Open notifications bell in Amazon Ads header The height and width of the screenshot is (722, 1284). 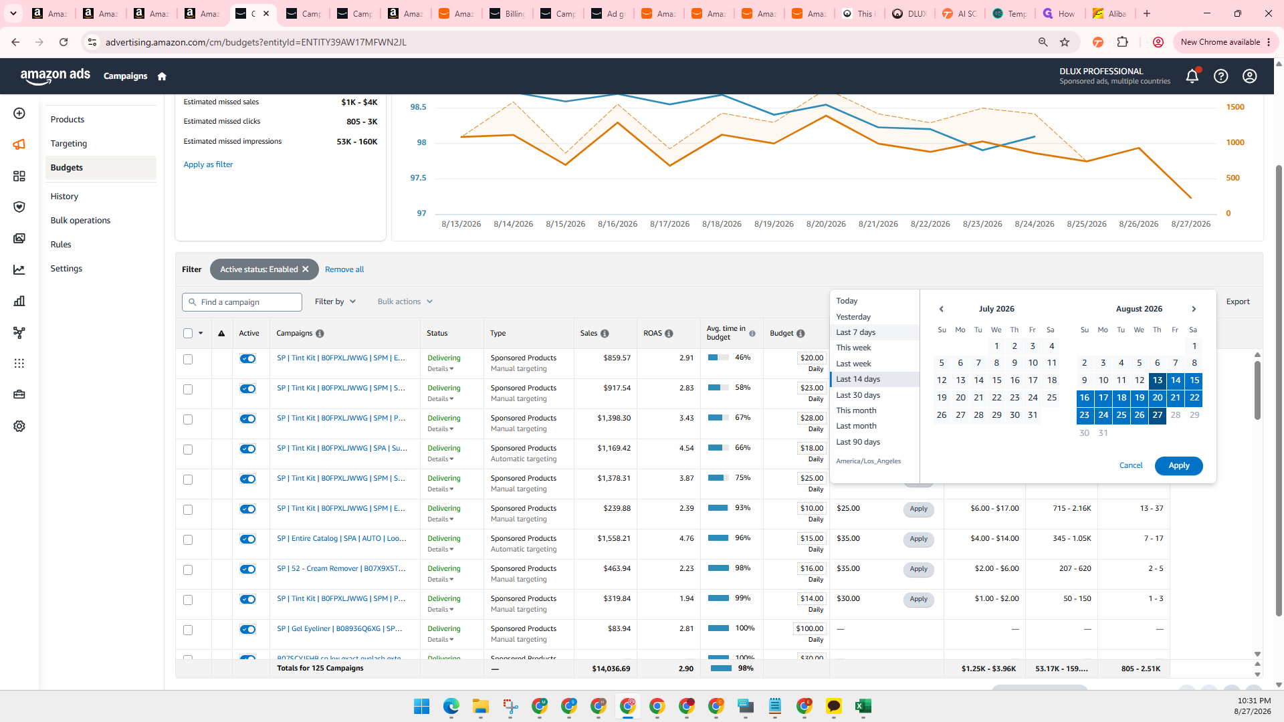pyautogui.click(x=1192, y=76)
